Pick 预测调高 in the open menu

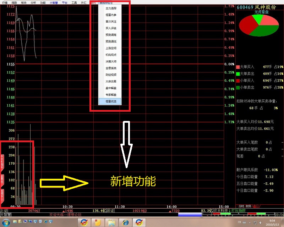click(x=110, y=35)
